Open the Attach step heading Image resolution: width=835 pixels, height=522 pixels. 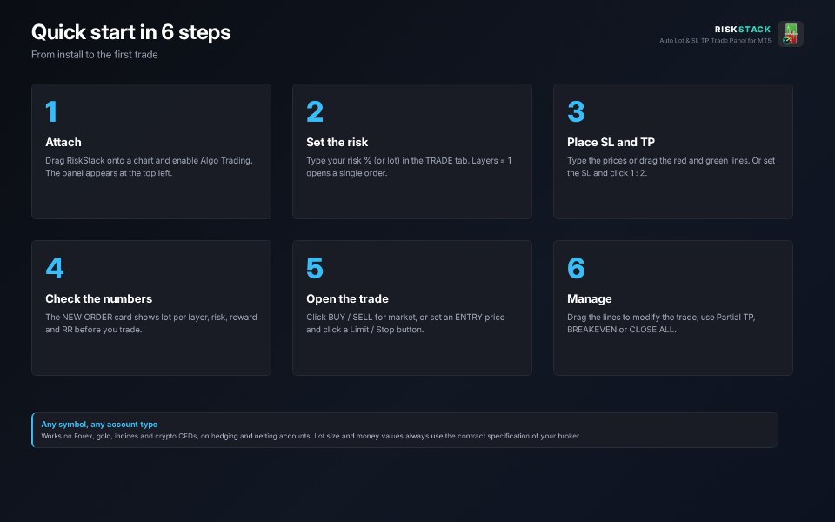click(x=63, y=142)
